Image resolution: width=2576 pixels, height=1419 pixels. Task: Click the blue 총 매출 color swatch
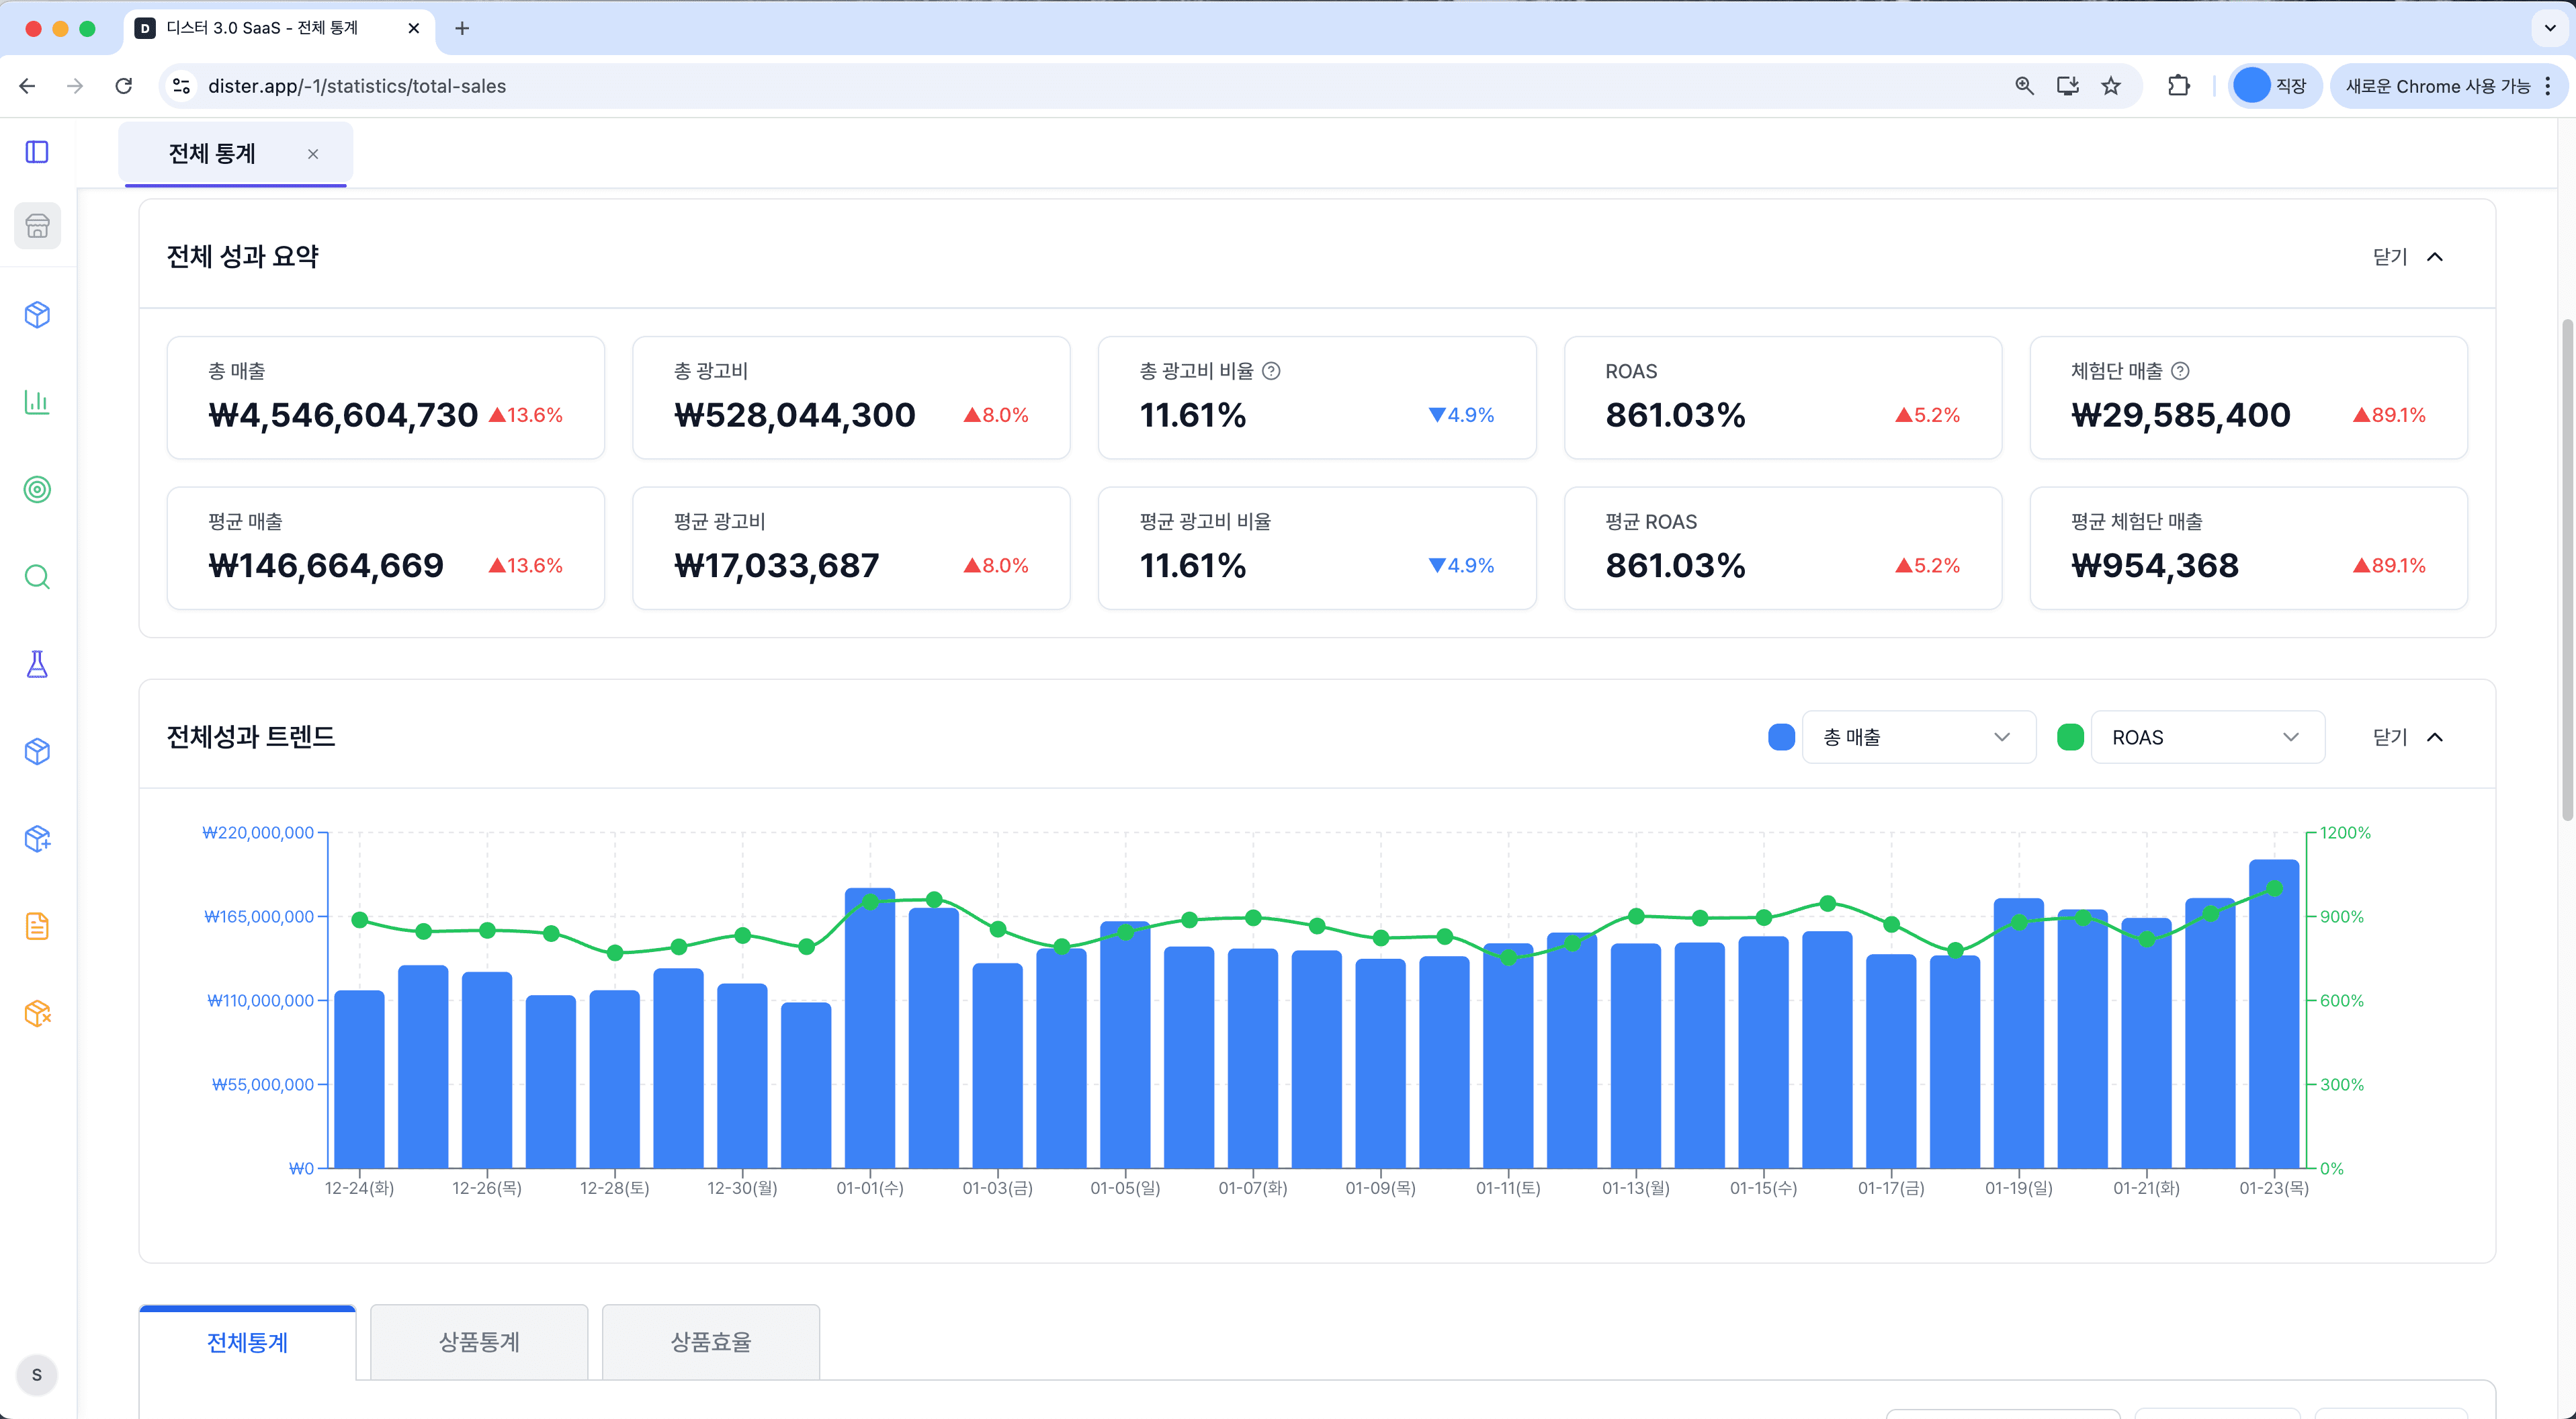[x=1781, y=737]
